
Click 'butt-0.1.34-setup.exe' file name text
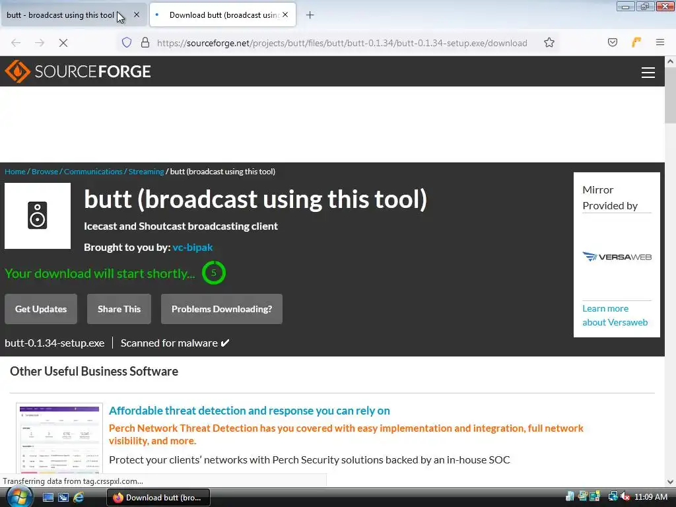pyautogui.click(x=55, y=343)
